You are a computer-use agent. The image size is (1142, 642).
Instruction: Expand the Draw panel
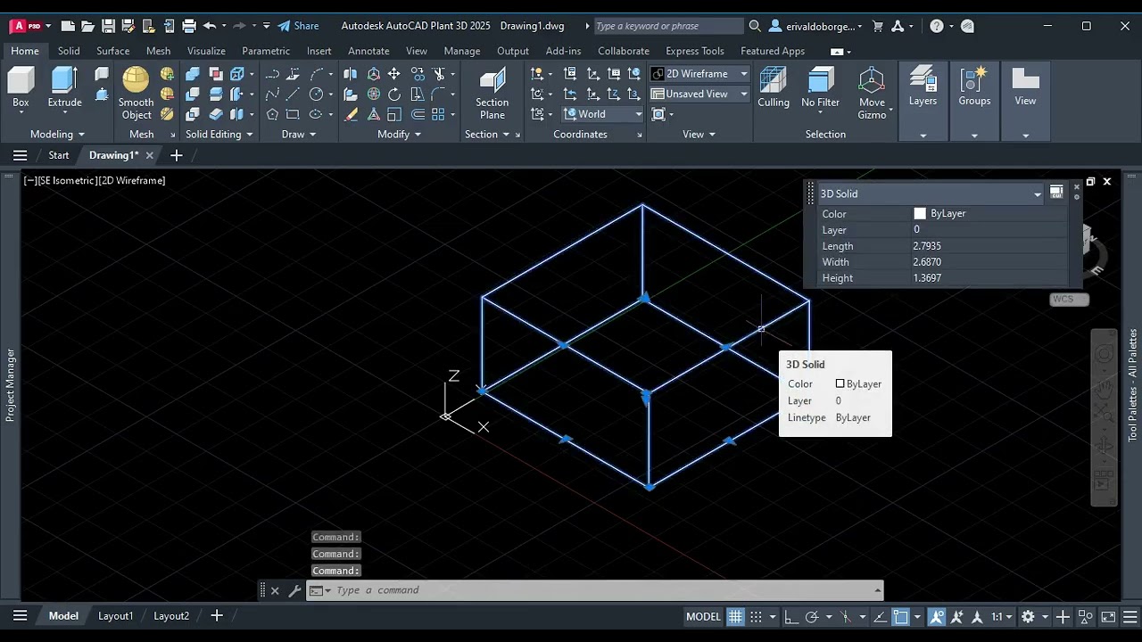(x=299, y=135)
